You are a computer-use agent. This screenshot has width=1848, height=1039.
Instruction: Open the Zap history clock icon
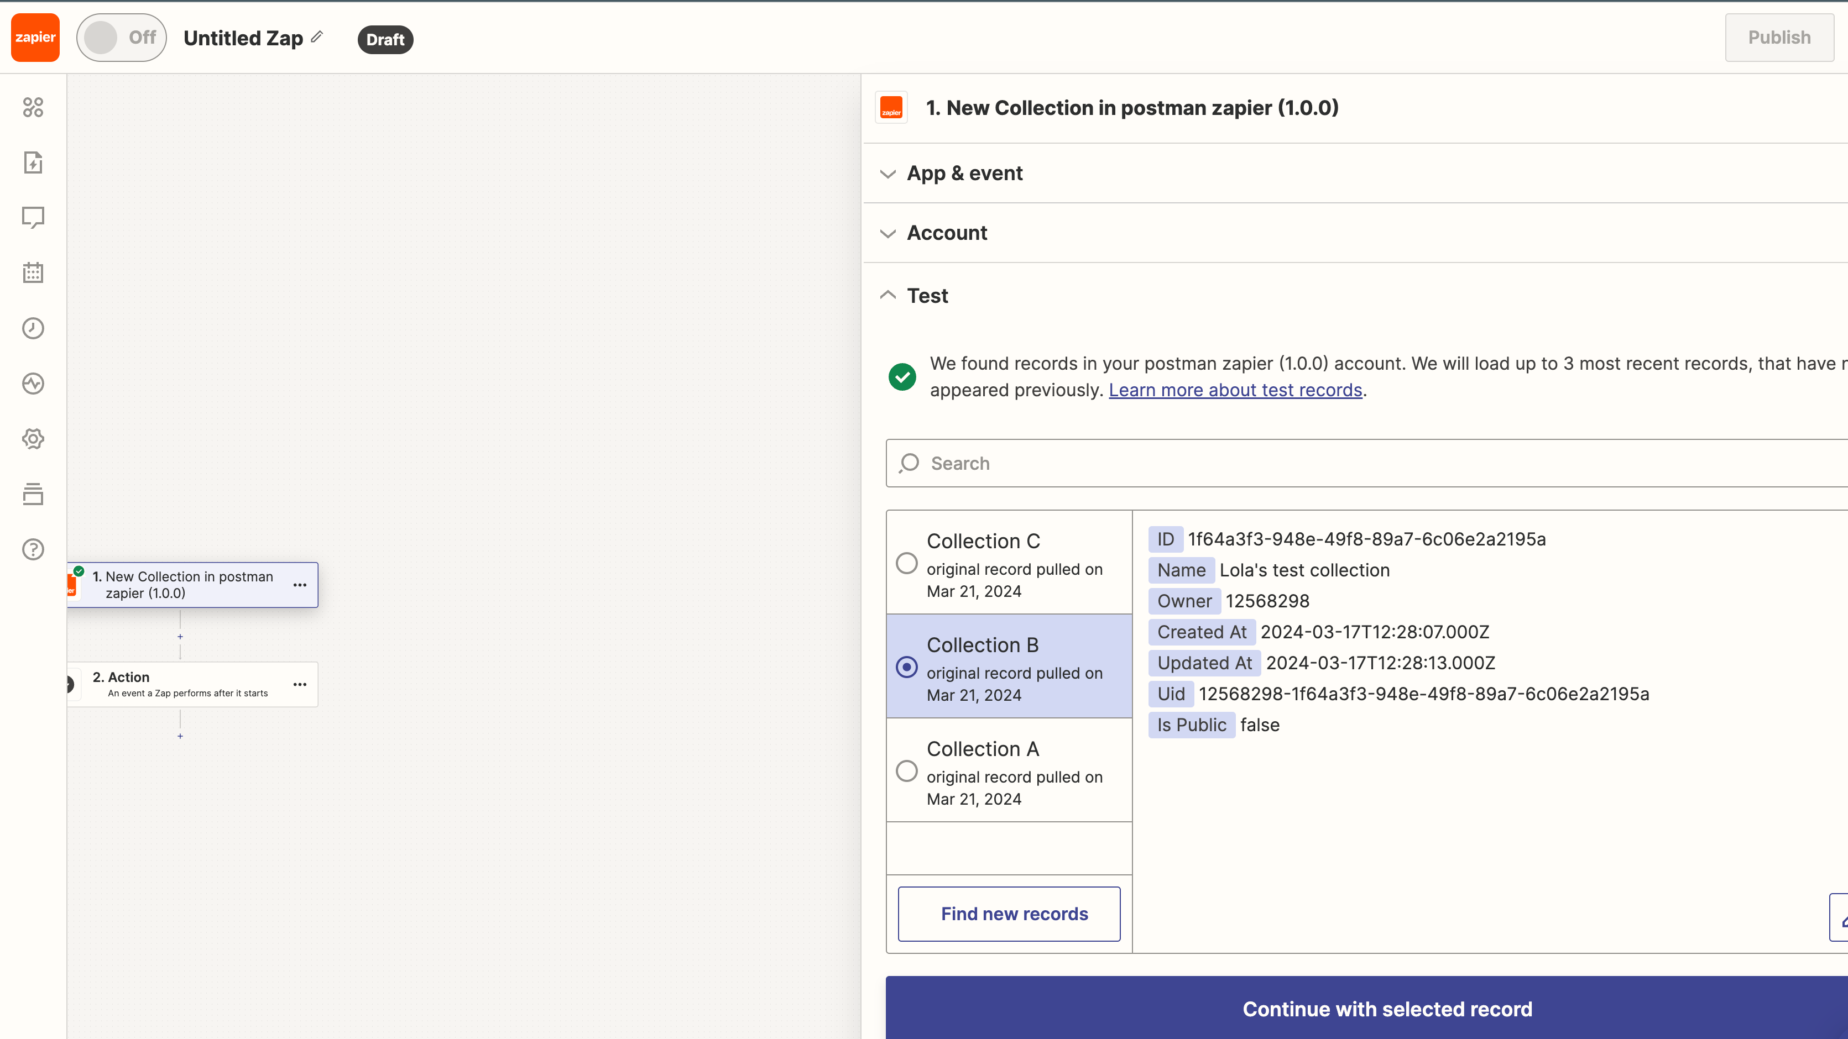point(33,328)
